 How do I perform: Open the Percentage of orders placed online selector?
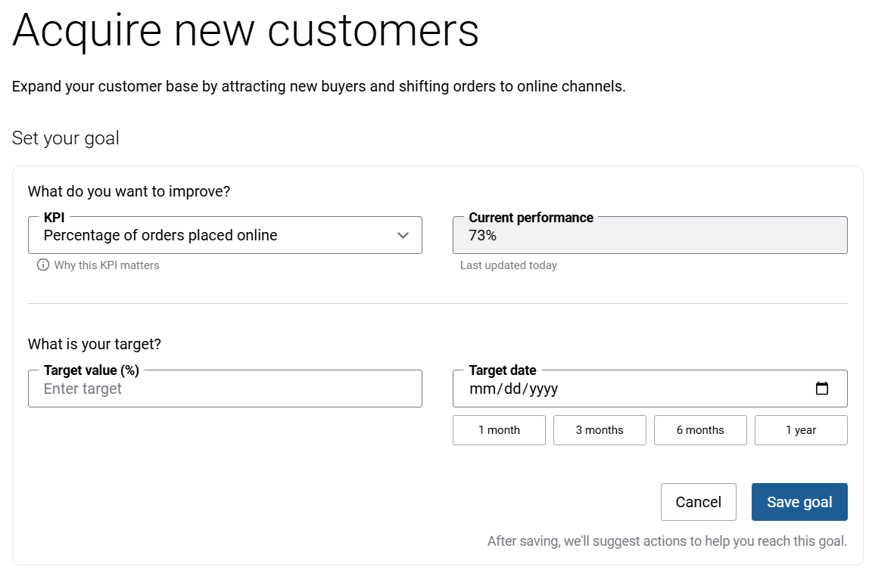coord(226,235)
